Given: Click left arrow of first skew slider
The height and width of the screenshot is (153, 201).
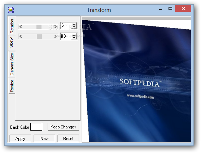Looking at the screenshot, I should pyautogui.click(x=21, y=27).
